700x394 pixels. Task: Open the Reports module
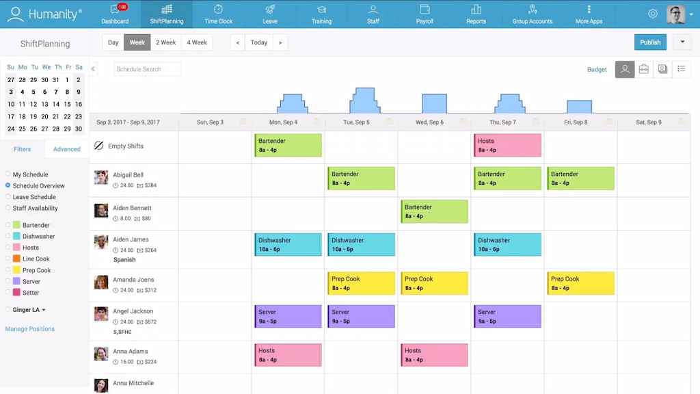coord(476,14)
